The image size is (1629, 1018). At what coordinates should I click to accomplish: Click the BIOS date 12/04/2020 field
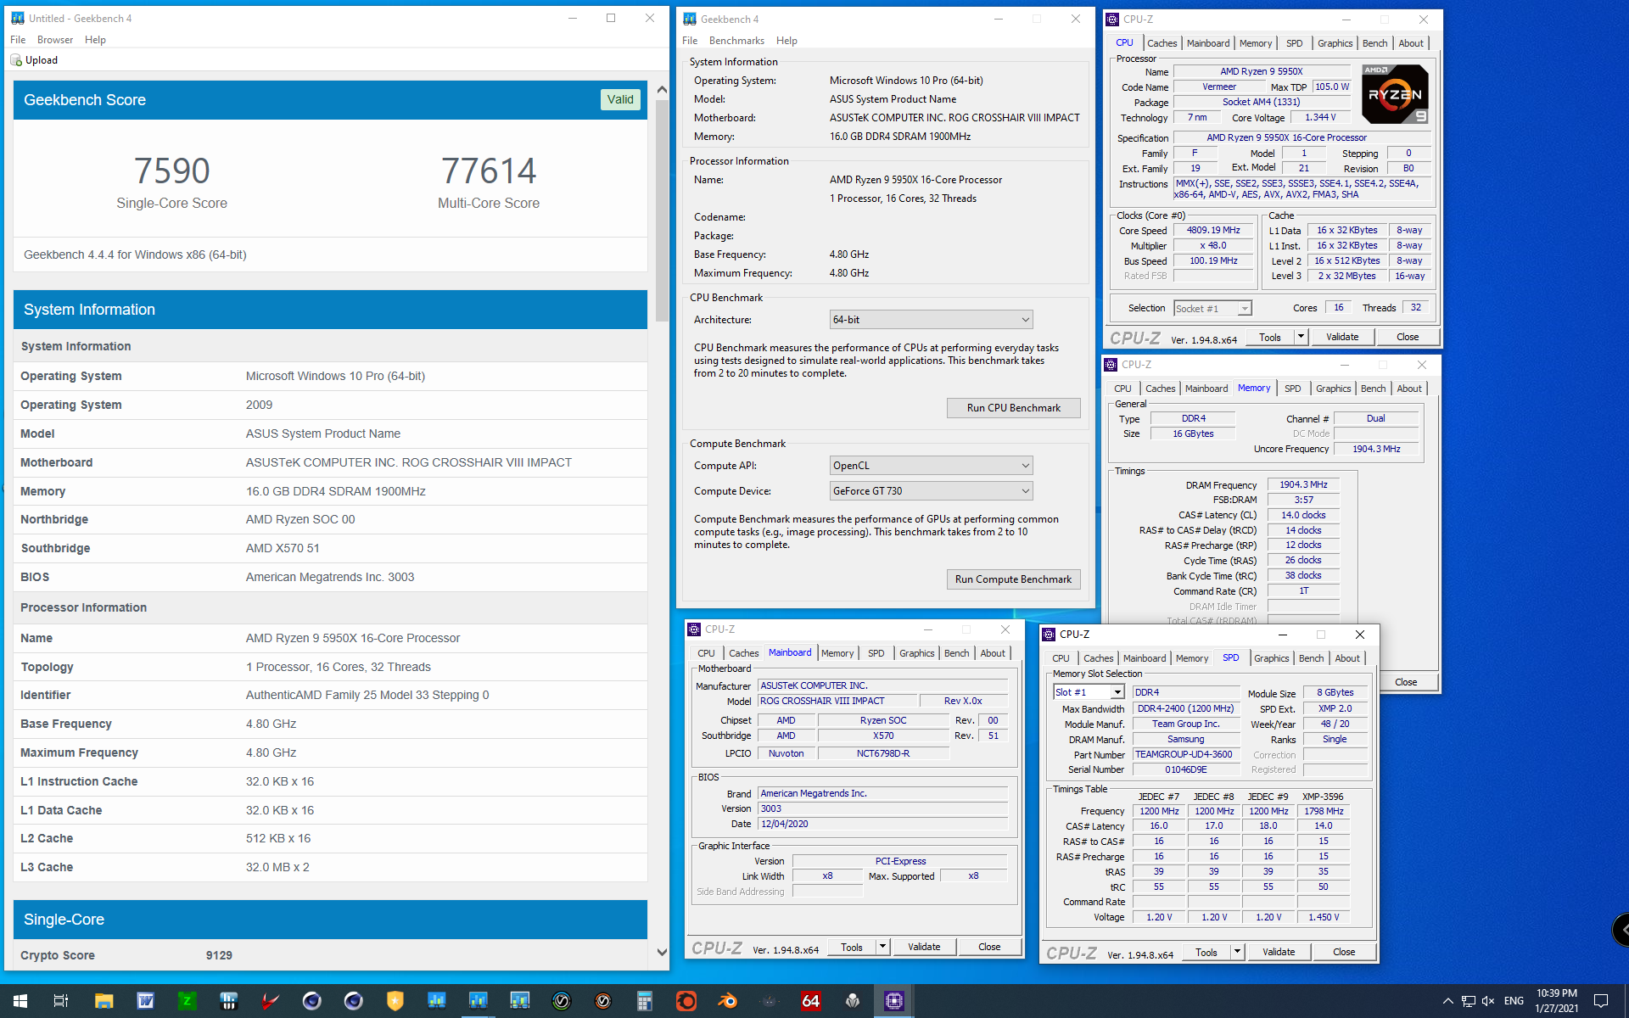tap(882, 824)
